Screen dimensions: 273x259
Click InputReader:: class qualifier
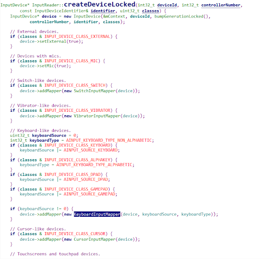(x=48, y=5)
